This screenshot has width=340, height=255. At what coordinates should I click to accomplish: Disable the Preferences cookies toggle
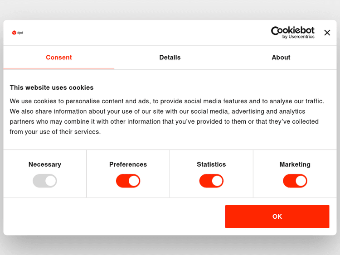coord(128,181)
